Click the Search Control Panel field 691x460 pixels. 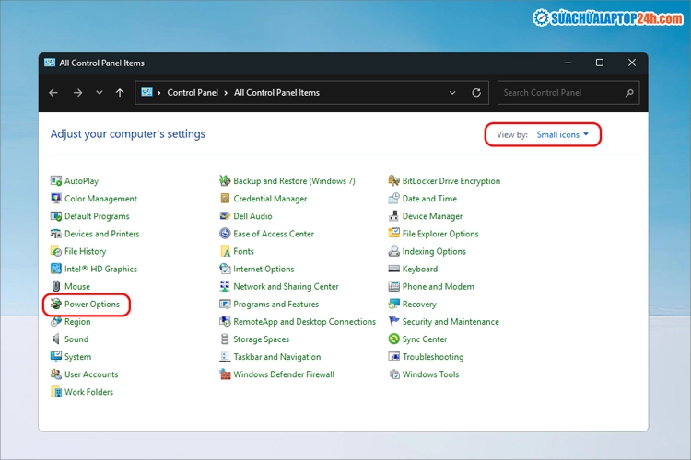coord(560,93)
